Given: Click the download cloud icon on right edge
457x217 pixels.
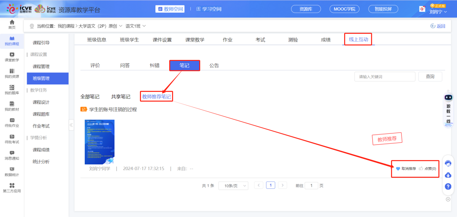Looking at the screenshot, I should tap(448, 175).
